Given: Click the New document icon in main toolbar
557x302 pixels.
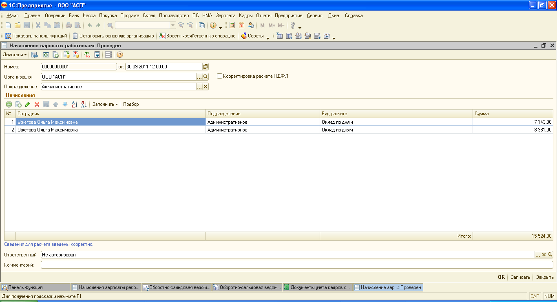Looking at the screenshot, I should point(8,25).
